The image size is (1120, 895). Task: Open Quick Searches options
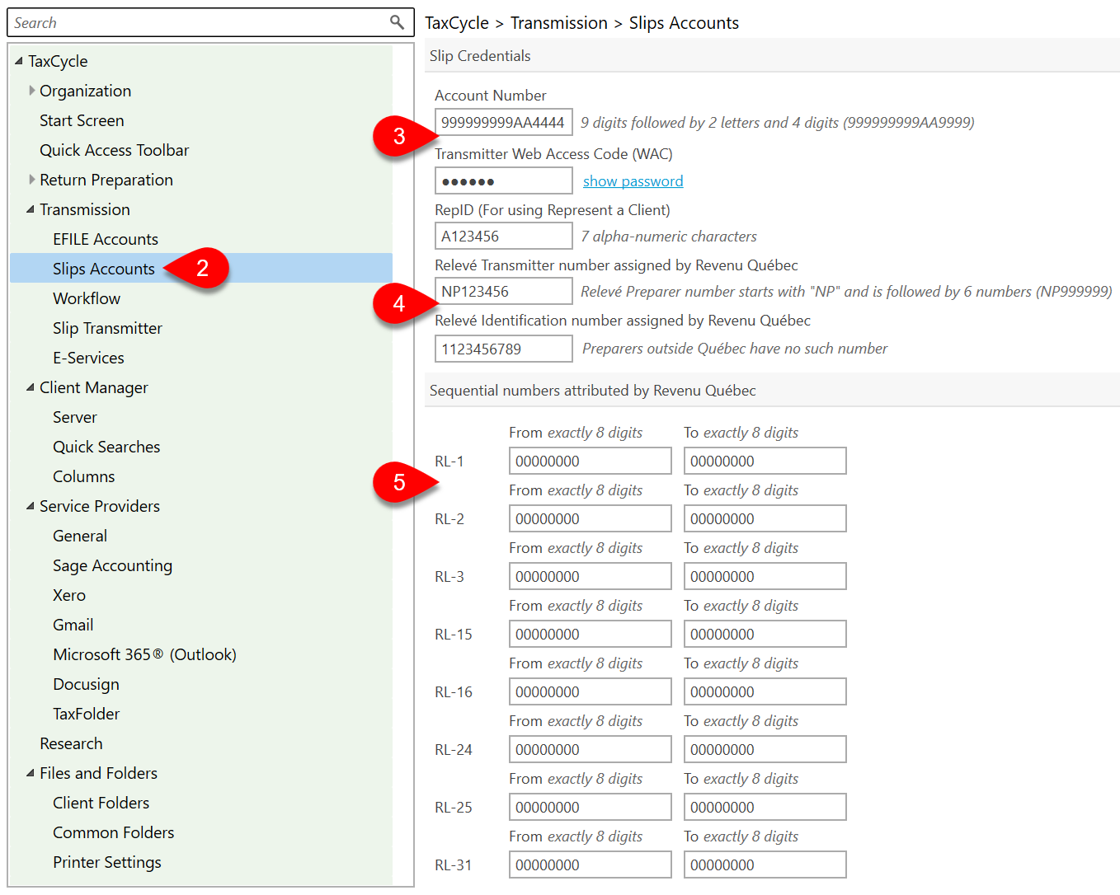click(x=106, y=447)
